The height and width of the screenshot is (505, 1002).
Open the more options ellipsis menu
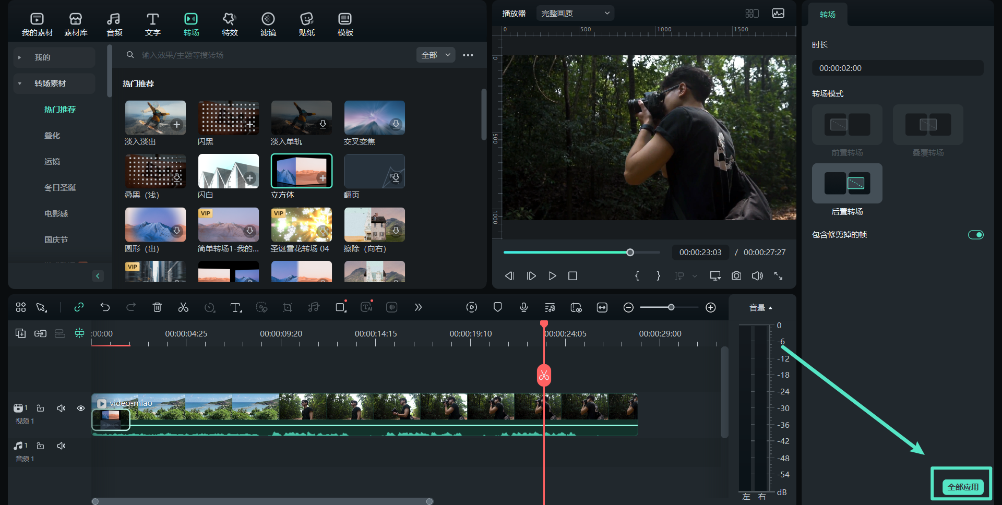click(x=468, y=55)
